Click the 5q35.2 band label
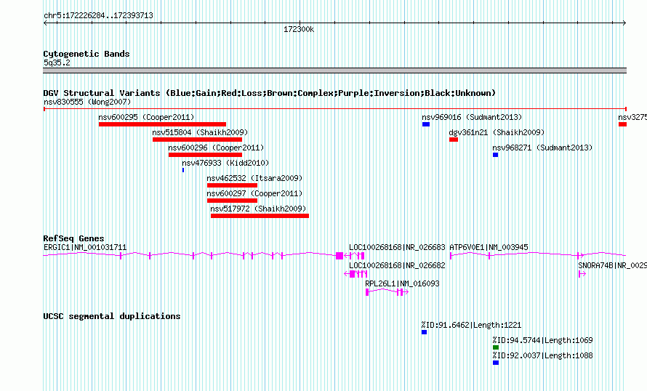The height and width of the screenshot is (391, 647). 57,63
